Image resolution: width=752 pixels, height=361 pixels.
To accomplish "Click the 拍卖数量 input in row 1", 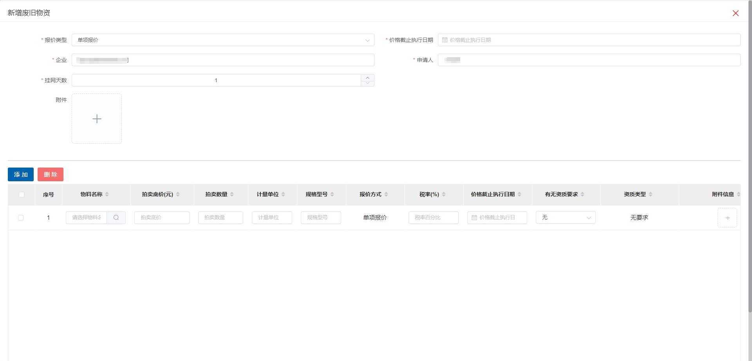I will click(x=221, y=218).
